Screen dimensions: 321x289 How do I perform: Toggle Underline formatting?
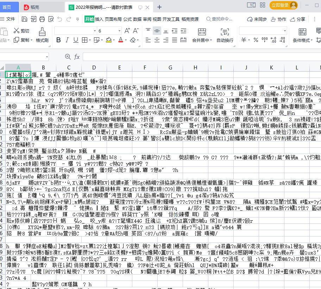pos(76,40)
